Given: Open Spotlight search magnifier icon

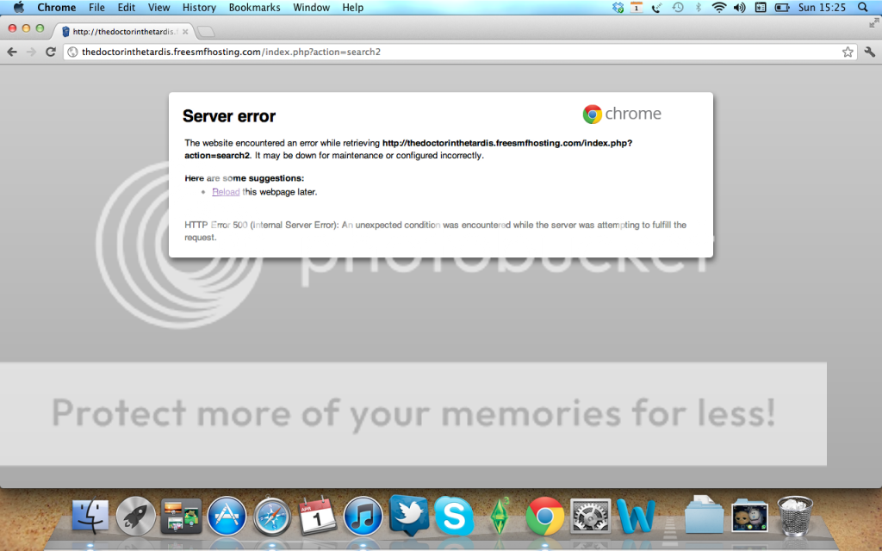Looking at the screenshot, I should [x=863, y=7].
